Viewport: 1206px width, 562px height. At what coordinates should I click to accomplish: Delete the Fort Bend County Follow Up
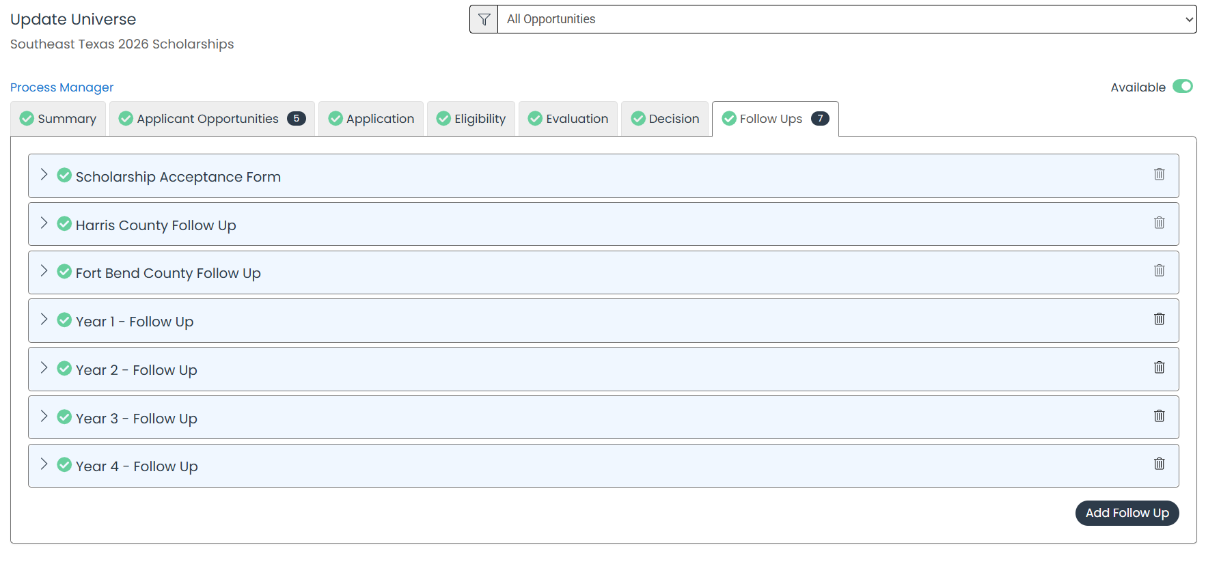click(1160, 270)
